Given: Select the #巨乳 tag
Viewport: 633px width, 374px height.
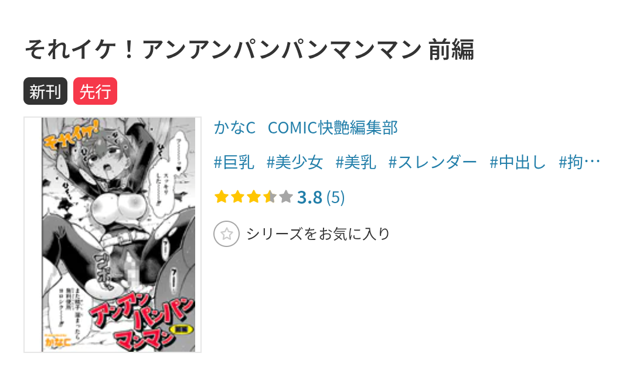Looking at the screenshot, I should pyautogui.click(x=234, y=162).
